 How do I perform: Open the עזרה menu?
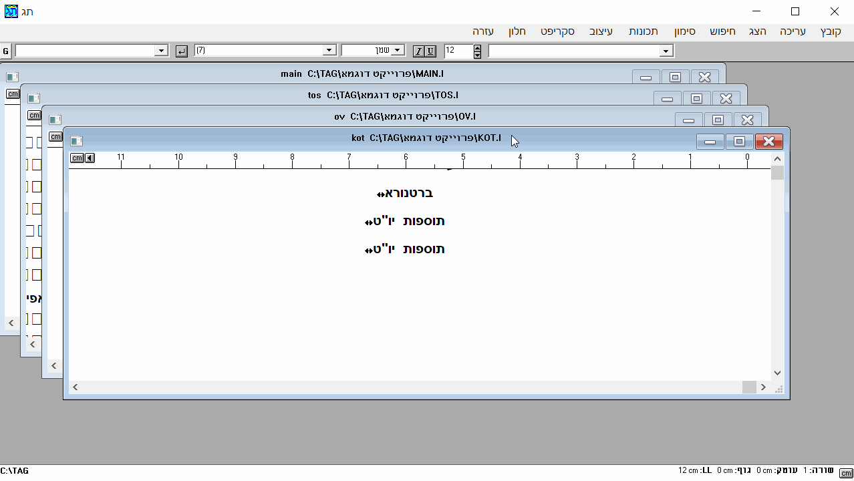pyautogui.click(x=483, y=31)
